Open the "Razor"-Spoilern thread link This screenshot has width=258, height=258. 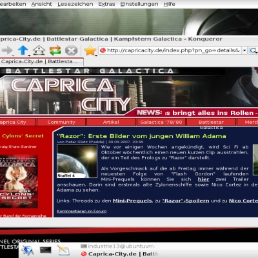pyautogui.click(x=186, y=201)
